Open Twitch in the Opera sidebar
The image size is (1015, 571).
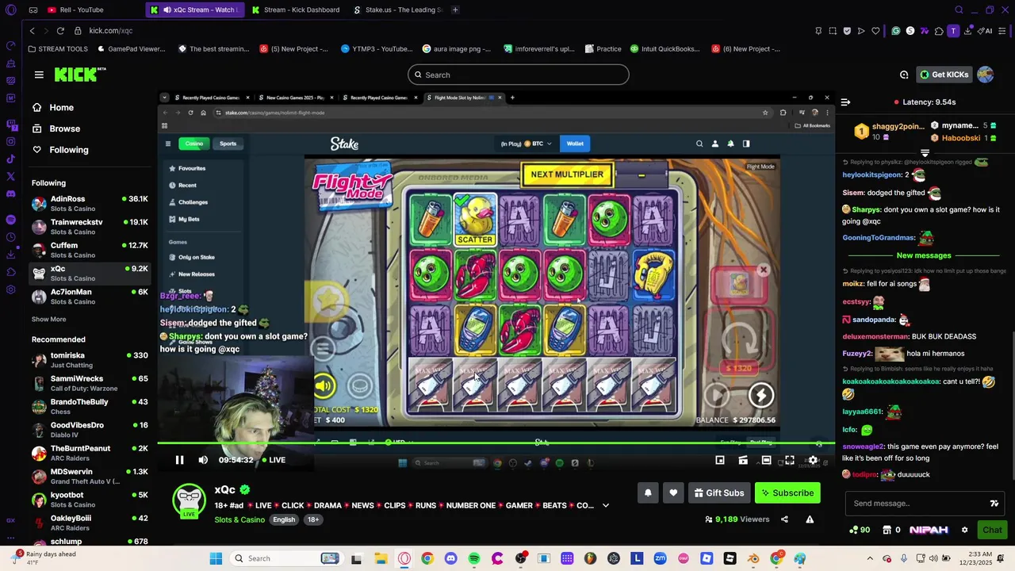10,125
